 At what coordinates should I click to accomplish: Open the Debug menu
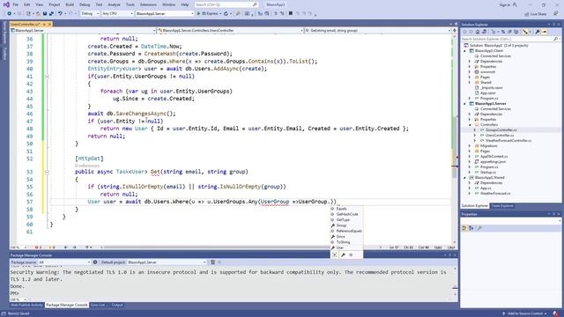coord(85,4)
